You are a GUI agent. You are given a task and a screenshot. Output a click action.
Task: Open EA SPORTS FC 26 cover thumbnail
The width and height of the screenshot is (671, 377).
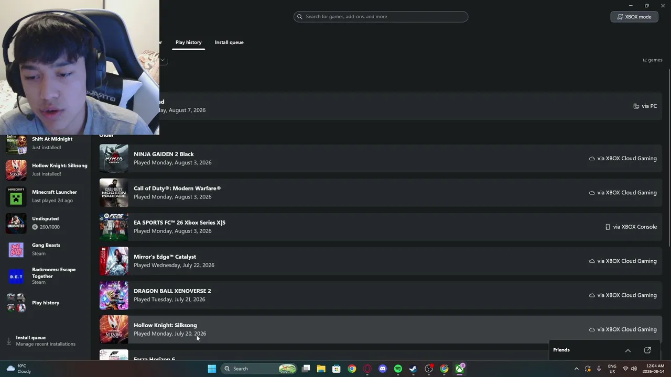114,227
